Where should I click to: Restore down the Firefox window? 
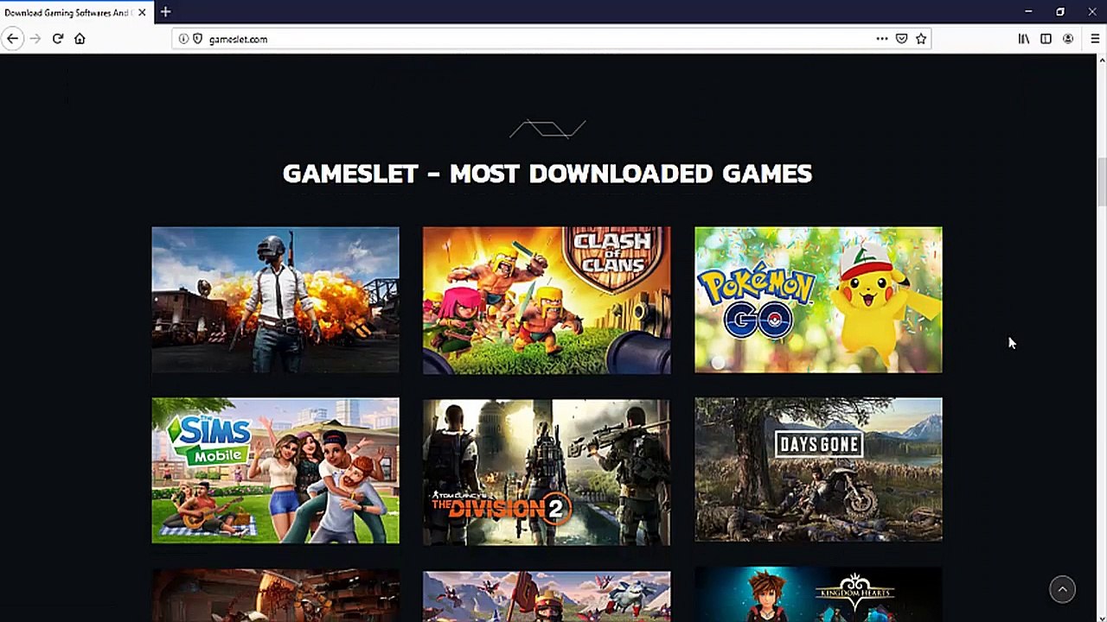(1060, 12)
